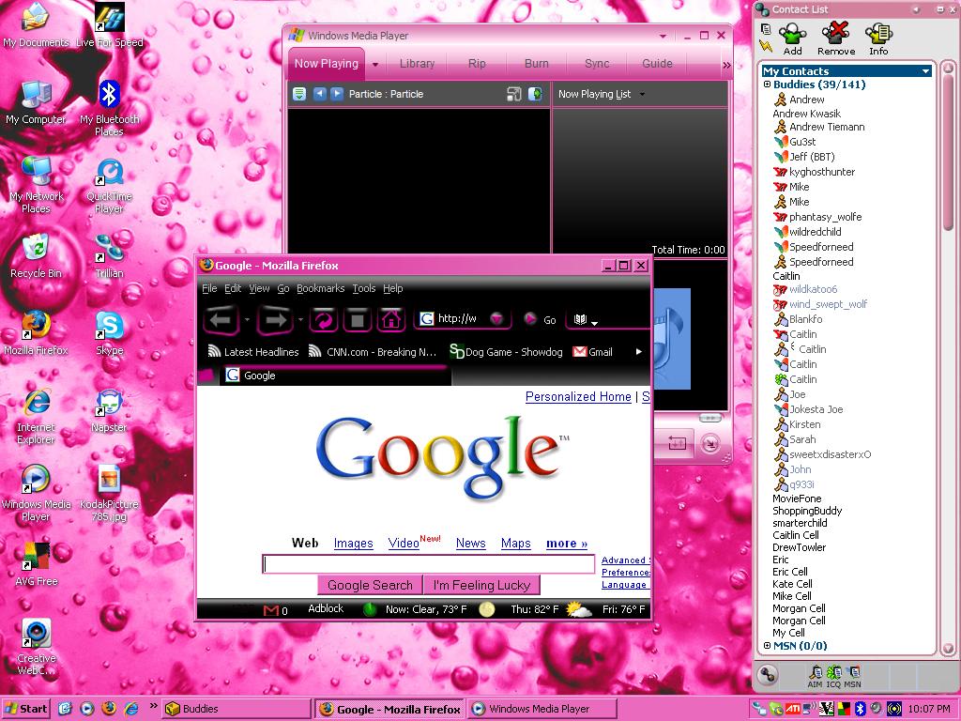Reload the page with Firefox Reload button
This screenshot has height=721, width=961.
pos(324,319)
